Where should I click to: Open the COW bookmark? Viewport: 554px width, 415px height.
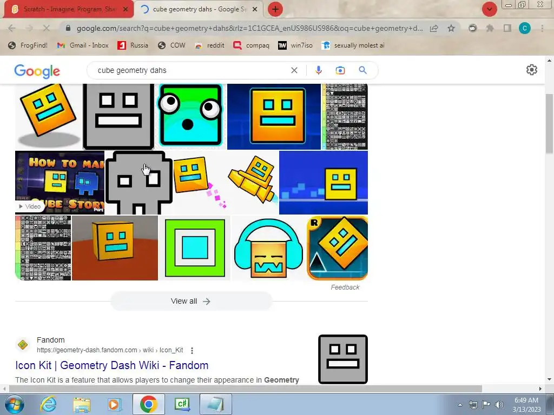click(172, 45)
